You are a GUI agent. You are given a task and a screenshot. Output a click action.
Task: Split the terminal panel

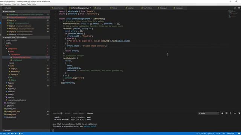[x=226, y=113]
